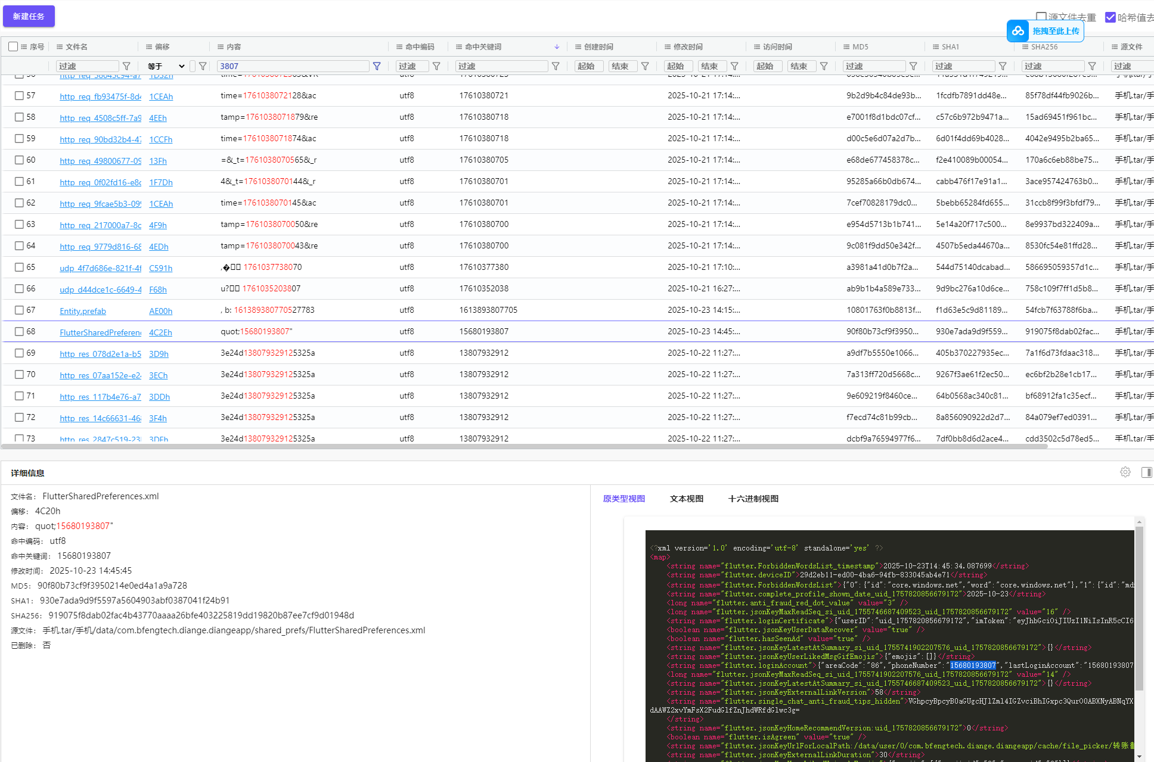1154x762 pixels.
Task: Click the filter icon beside the content filter 3807
Action: [377, 66]
